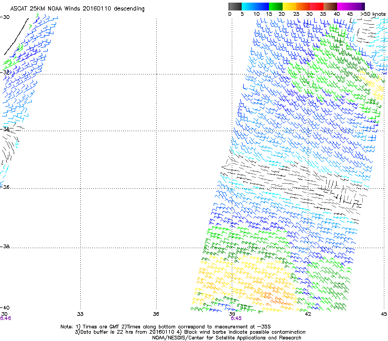The width and height of the screenshot is (388, 341).
Task: Click the legend tick value '5'
Action: 242,14
